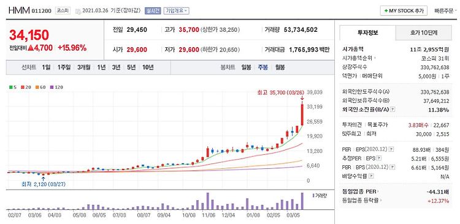Click the 시가총액 value 11조 2,955억원
The image size is (460, 224).
(x=430, y=49)
